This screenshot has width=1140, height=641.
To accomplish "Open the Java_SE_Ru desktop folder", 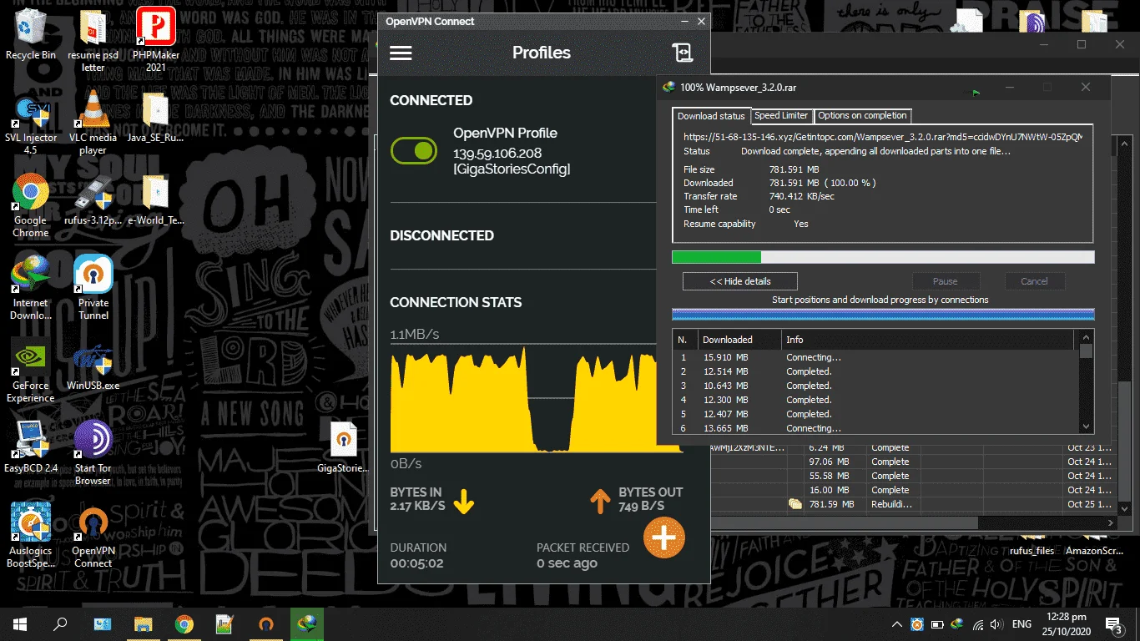I will pyautogui.click(x=155, y=118).
